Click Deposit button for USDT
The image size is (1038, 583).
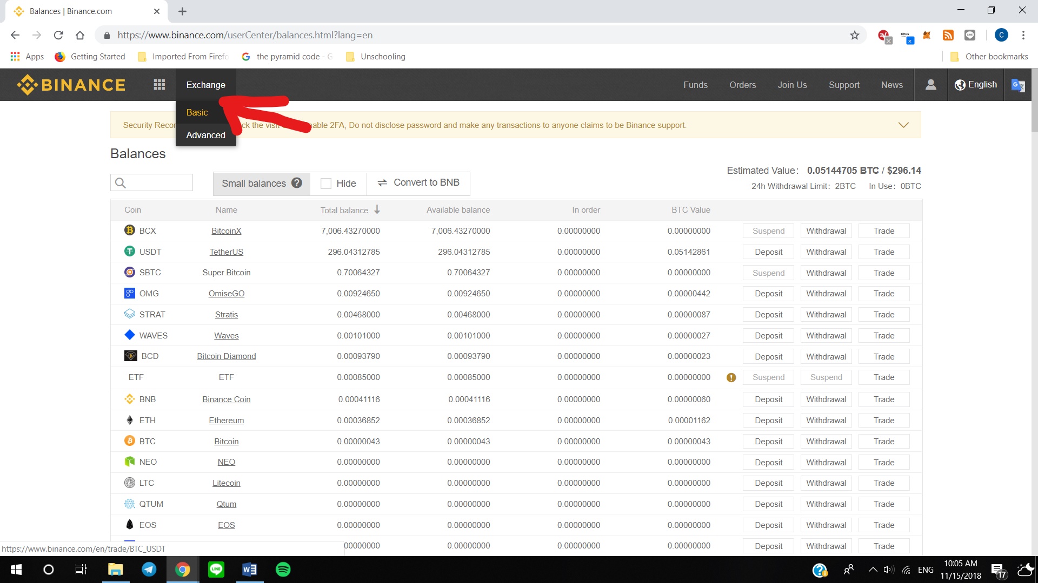(768, 252)
